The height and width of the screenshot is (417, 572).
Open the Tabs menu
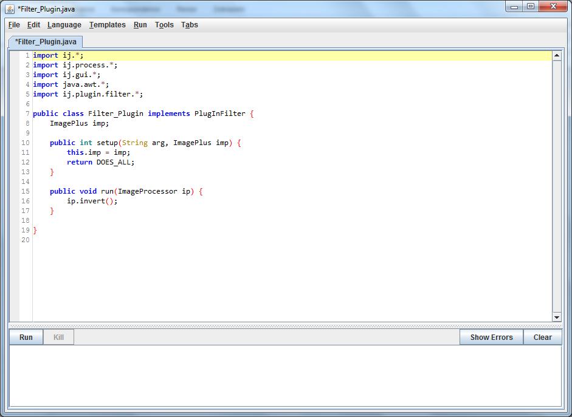point(189,25)
